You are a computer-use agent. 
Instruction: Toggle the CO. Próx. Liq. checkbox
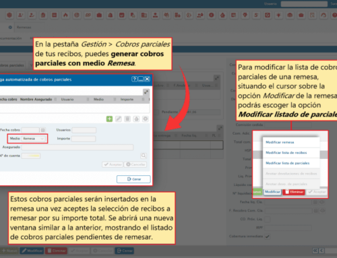[268, 219]
